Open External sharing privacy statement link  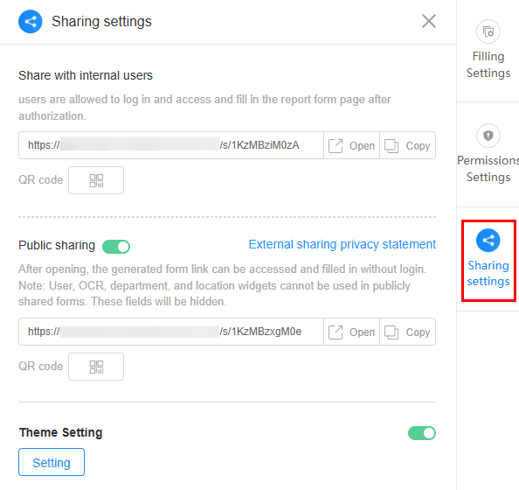[343, 244]
